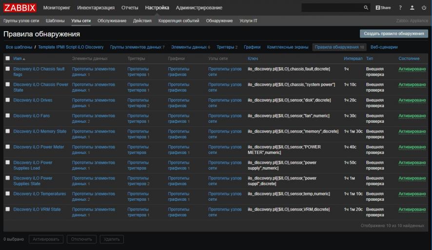Click Активировано status for iLO Temperatures
Image resolution: width=432 pixels, height=250 pixels.
point(412,193)
